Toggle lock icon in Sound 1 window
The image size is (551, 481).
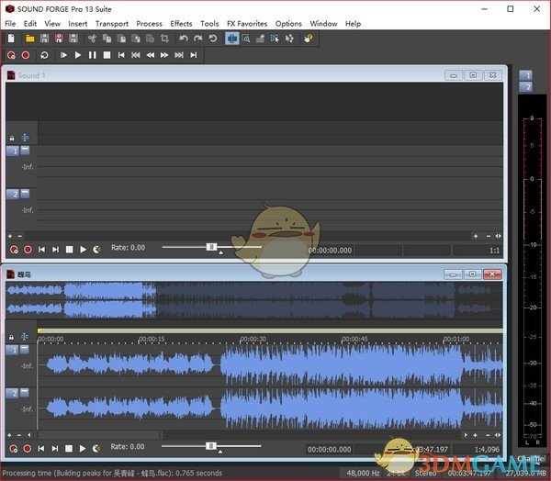pyautogui.click(x=12, y=138)
